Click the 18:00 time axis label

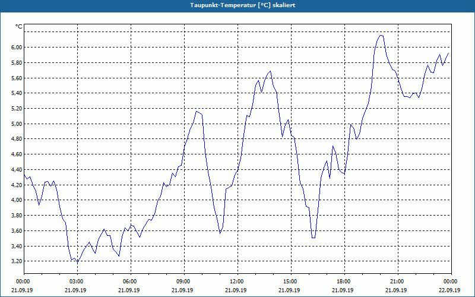tap(344, 282)
